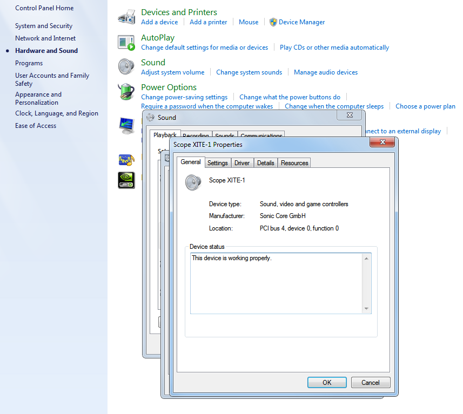Screen dimensions: 463x414
Task: Open Ease of Access category
Action: pos(36,126)
